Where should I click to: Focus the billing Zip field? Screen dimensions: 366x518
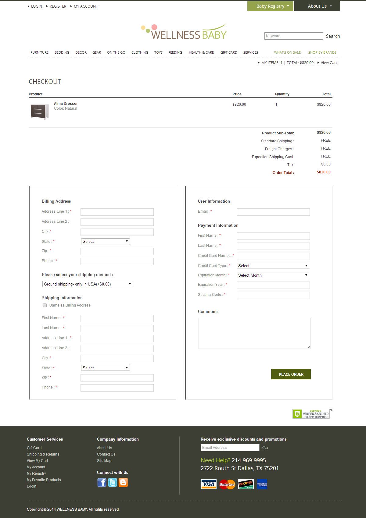coord(117,251)
